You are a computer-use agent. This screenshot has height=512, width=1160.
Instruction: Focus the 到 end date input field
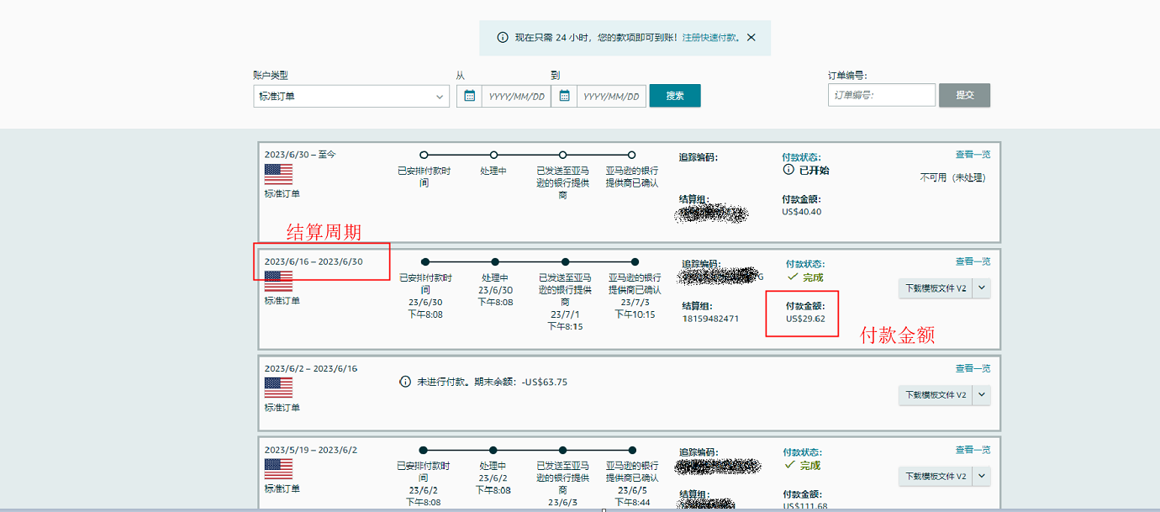(x=611, y=97)
